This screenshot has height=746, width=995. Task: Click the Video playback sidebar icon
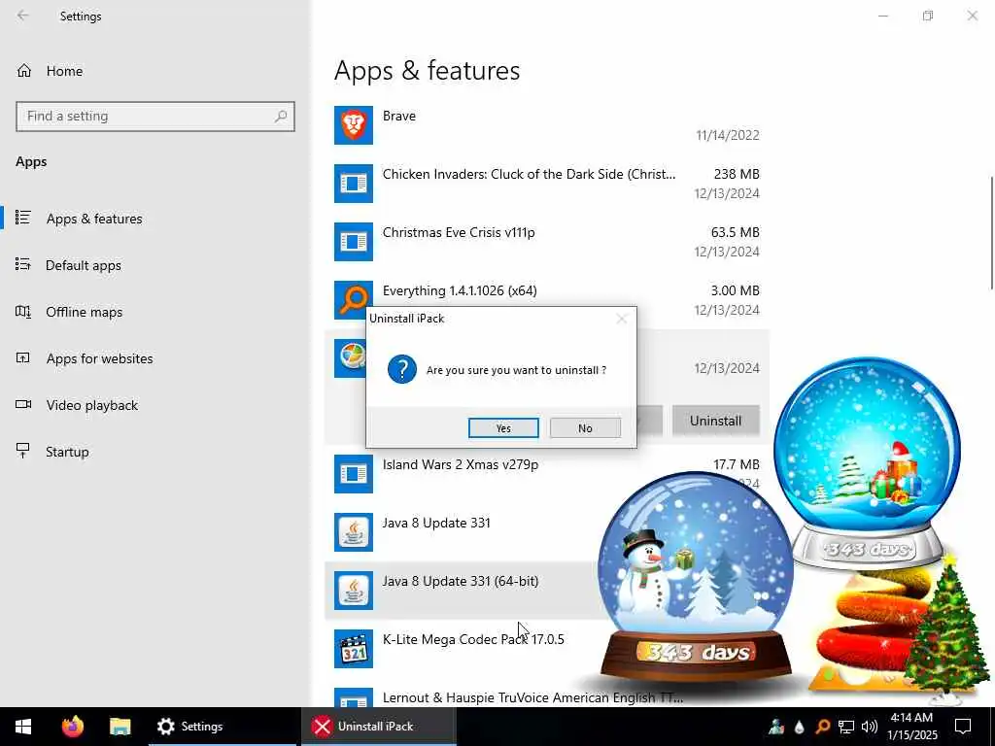(23, 405)
